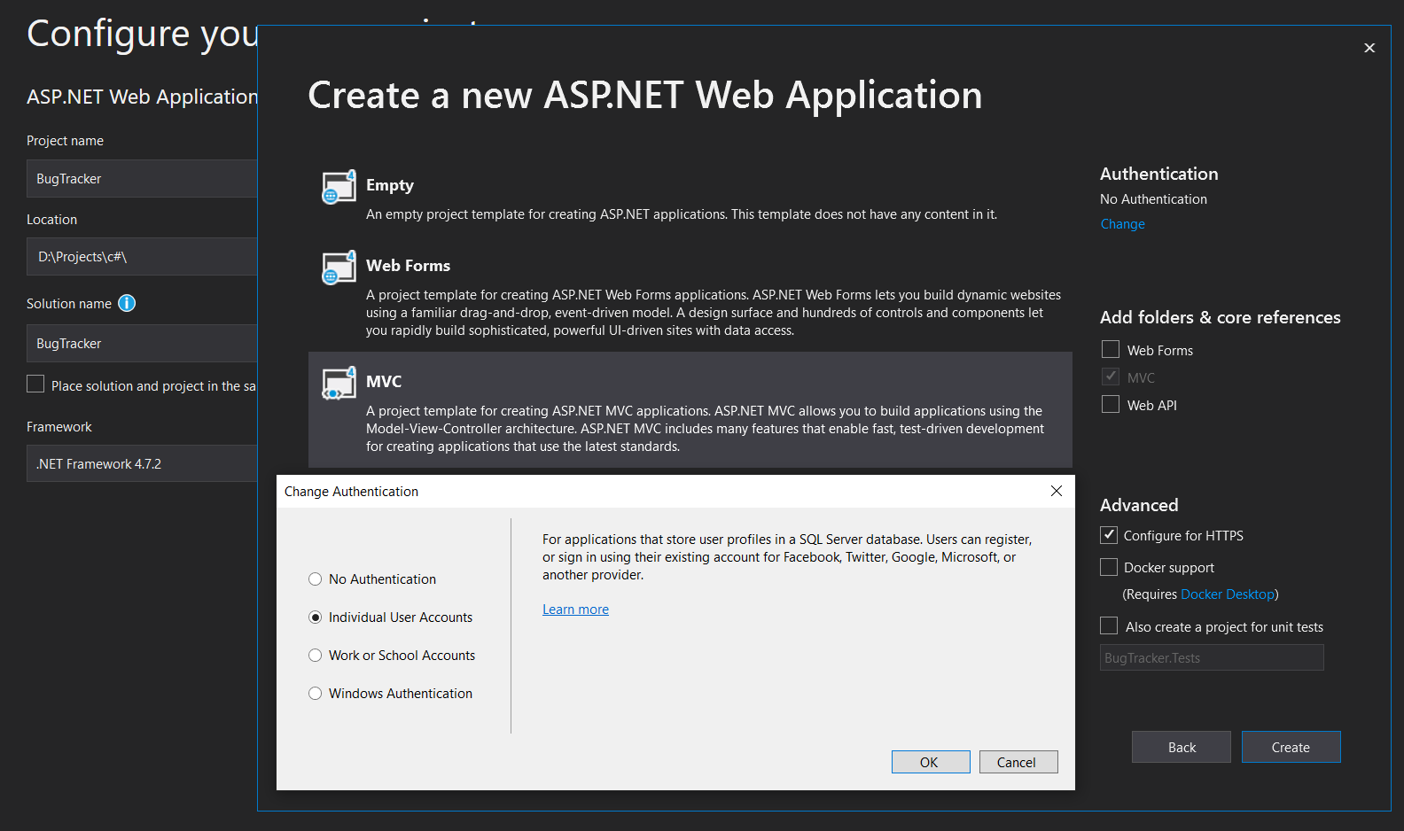Close the Create ASP.NET Web Application window

(x=1369, y=48)
